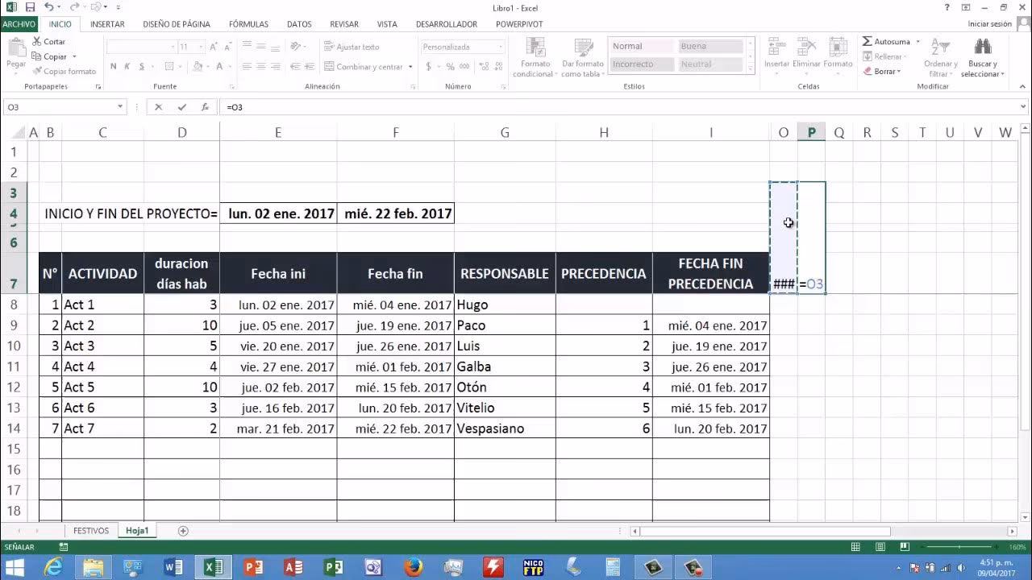Viewport: 1032px width, 580px height.
Task: Add a new sheet with the plus button
Action: (183, 530)
